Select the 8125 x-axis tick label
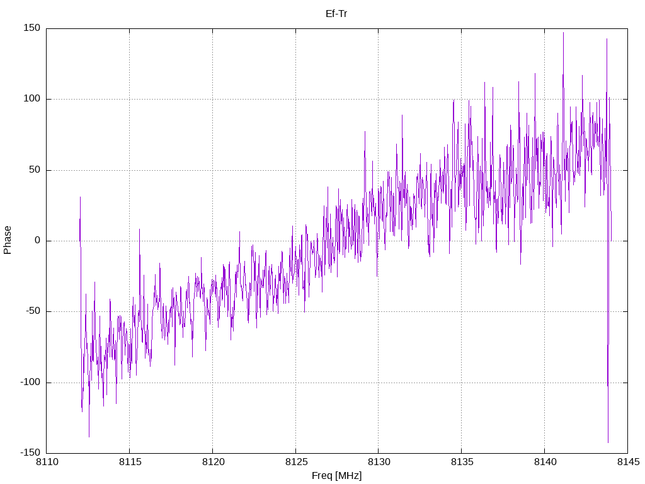 point(296,462)
